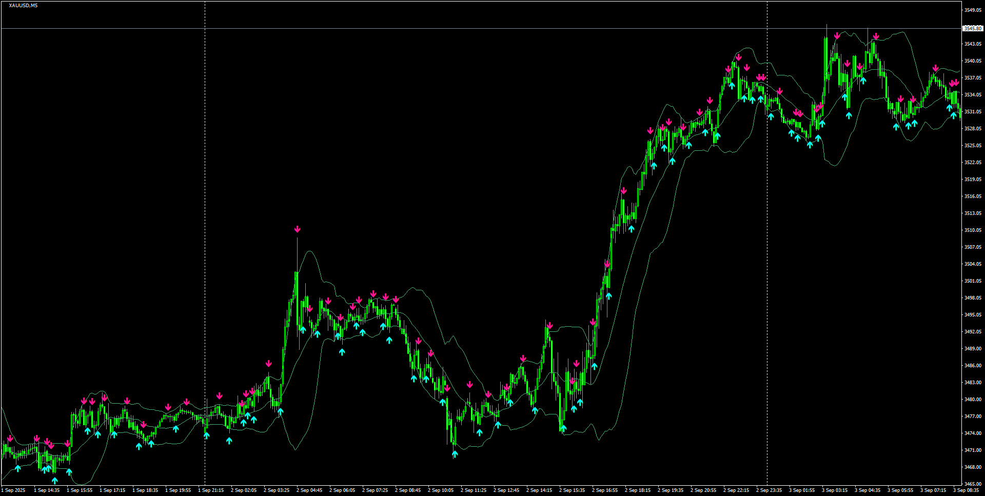
Task: Click the 2 Sep 07:25 time label
Action: (375, 490)
